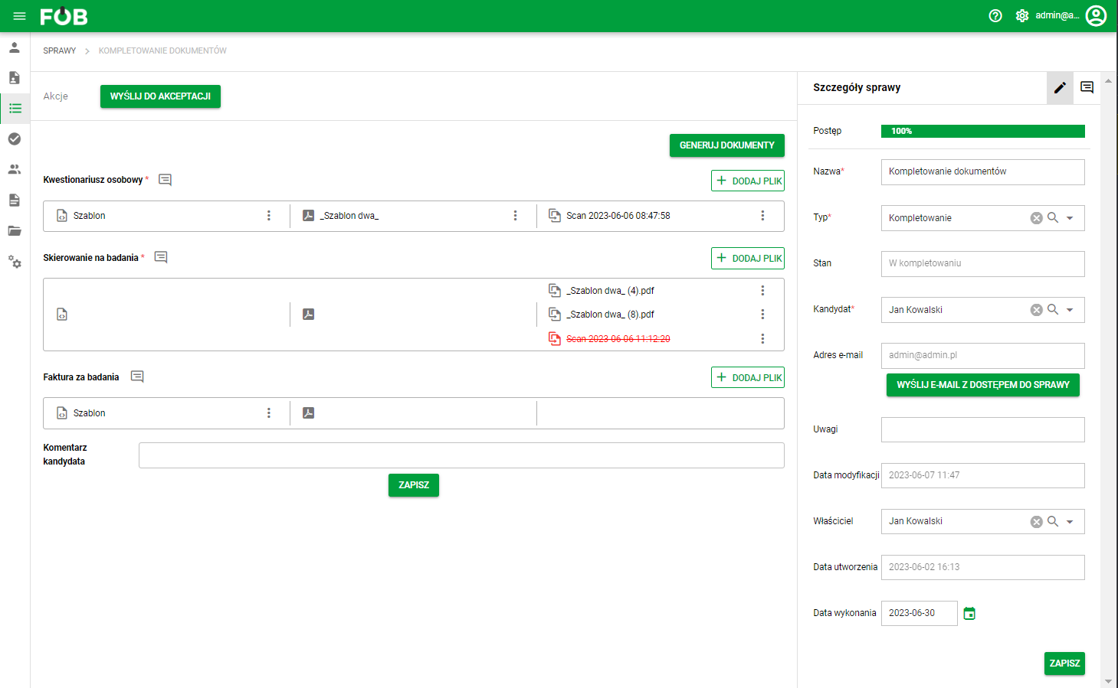Open the hamburger navigation menu
Viewport: 1118px width, 688px height.
pyautogui.click(x=20, y=16)
